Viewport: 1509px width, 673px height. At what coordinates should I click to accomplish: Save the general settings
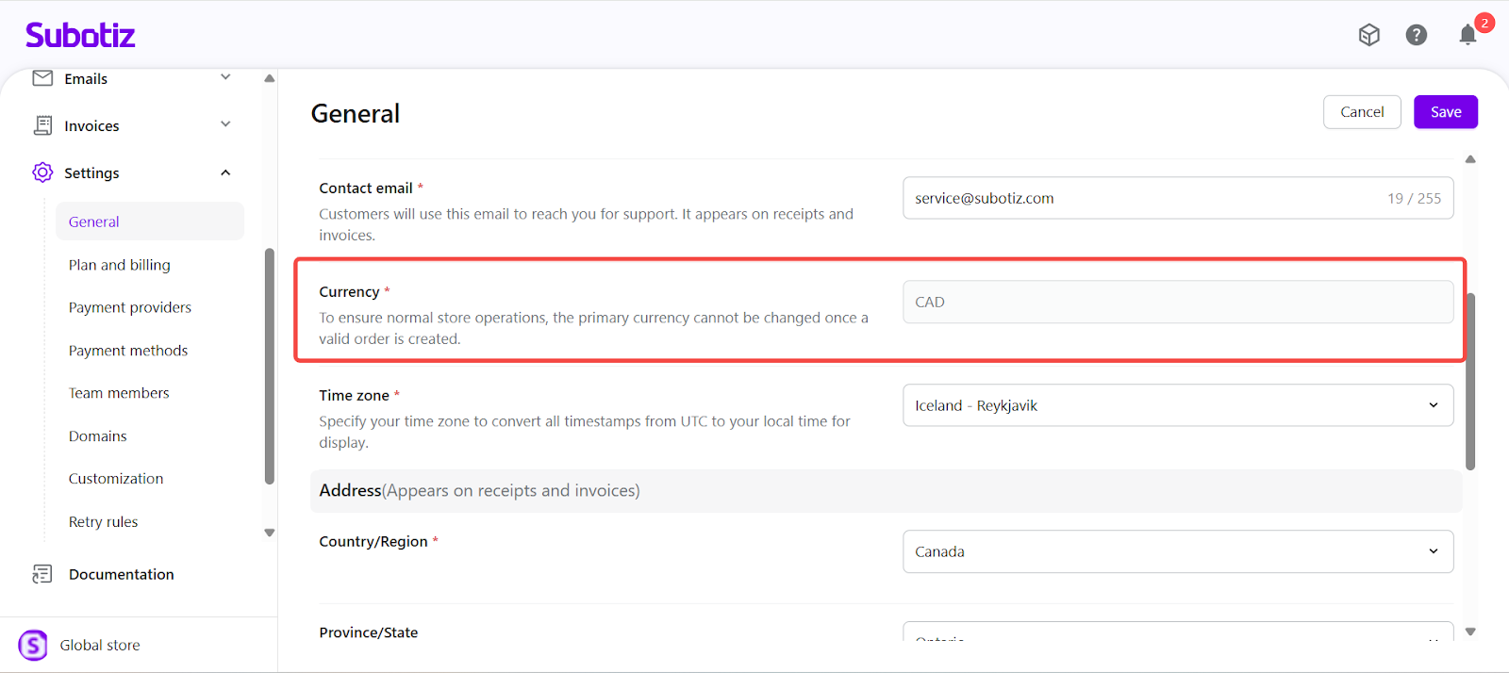pyautogui.click(x=1445, y=112)
